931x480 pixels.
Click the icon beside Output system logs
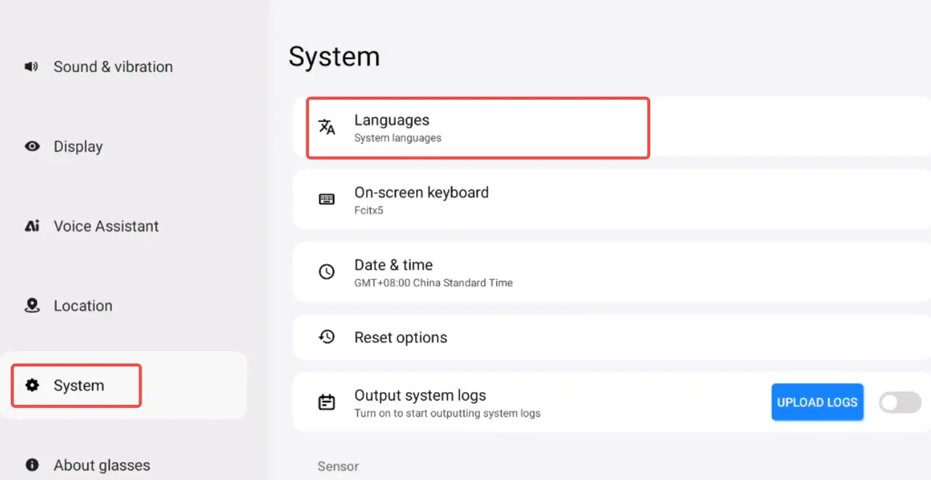[327, 402]
